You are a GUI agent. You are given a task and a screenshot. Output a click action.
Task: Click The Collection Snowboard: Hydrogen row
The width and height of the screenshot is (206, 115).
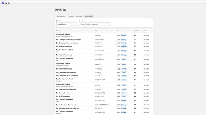[104, 40]
